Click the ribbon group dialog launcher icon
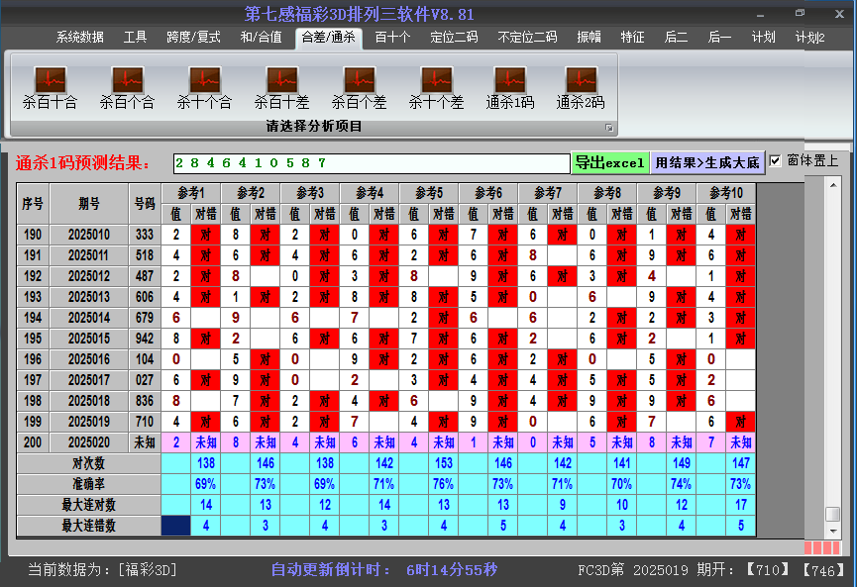The height and width of the screenshot is (587, 857). pos(609,128)
